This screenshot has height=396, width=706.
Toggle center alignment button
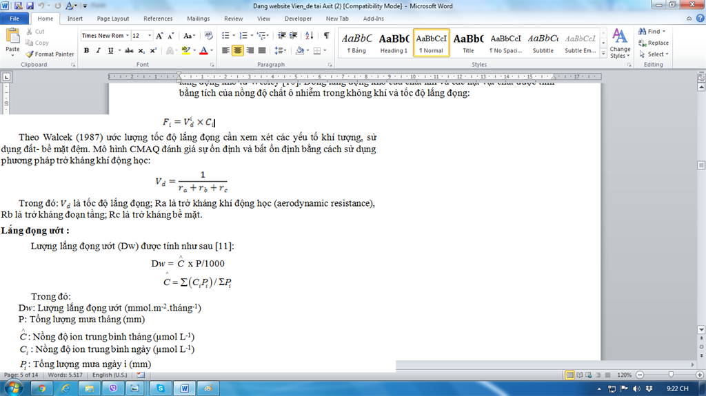point(238,50)
